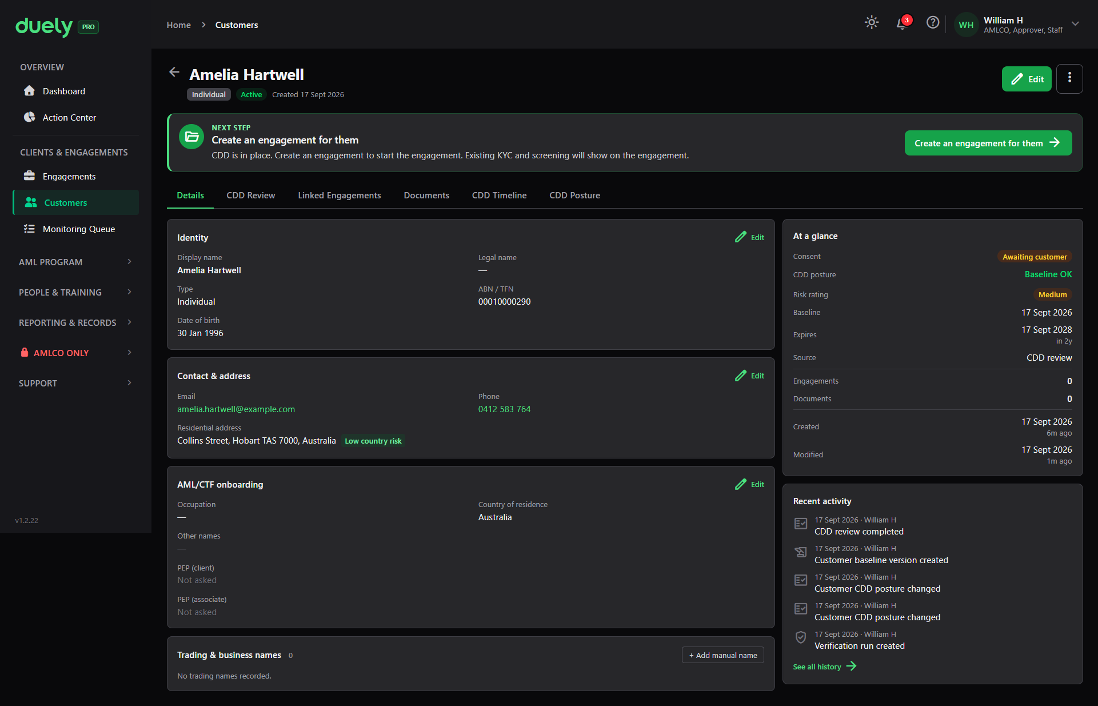Select Customers in the sidebar
The height and width of the screenshot is (706, 1098).
click(75, 202)
